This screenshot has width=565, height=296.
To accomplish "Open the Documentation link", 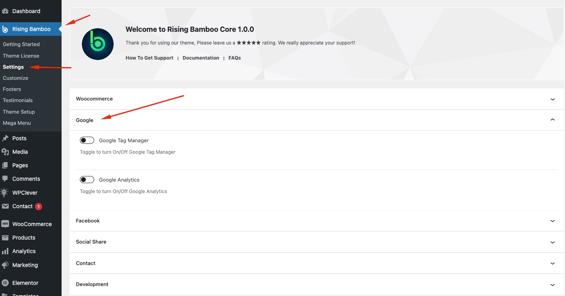I will [201, 58].
